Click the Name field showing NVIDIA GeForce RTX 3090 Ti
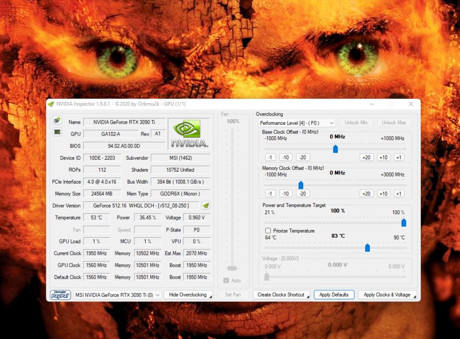 pos(125,122)
